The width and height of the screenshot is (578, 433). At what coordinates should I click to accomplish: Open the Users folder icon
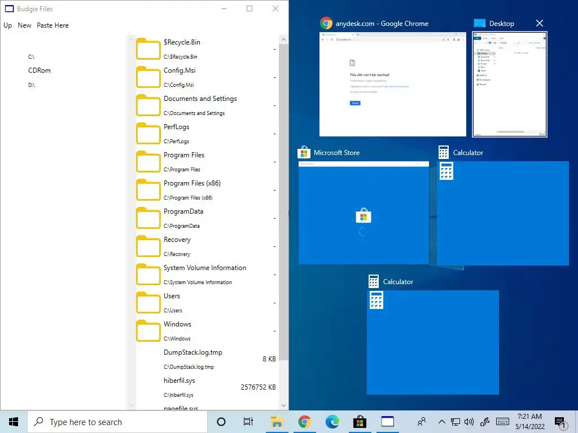point(148,303)
